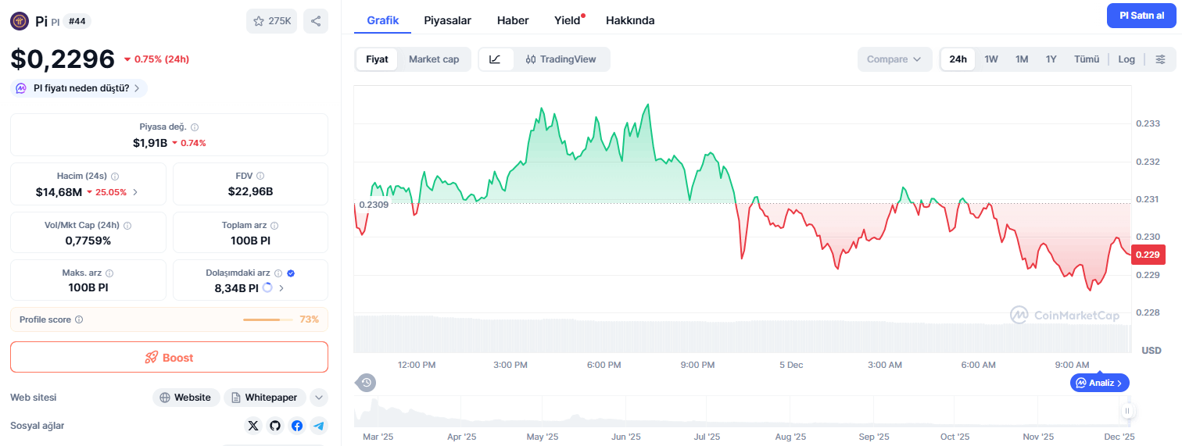Click the 'PI Satın al' button
1182x446 pixels.
point(1141,16)
